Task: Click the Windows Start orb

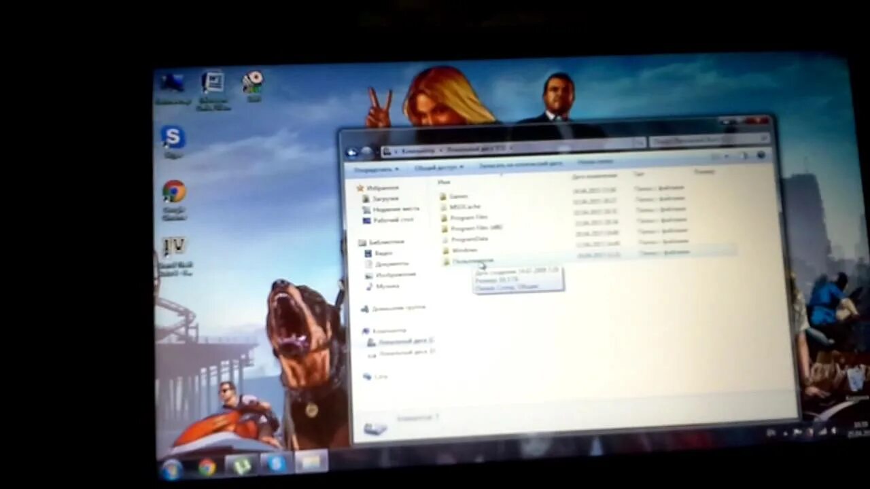Action: click(171, 469)
